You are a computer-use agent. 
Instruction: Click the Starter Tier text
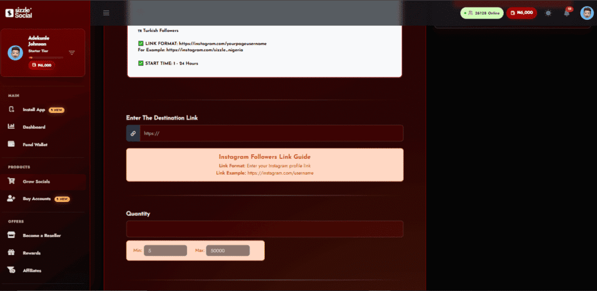click(38, 51)
